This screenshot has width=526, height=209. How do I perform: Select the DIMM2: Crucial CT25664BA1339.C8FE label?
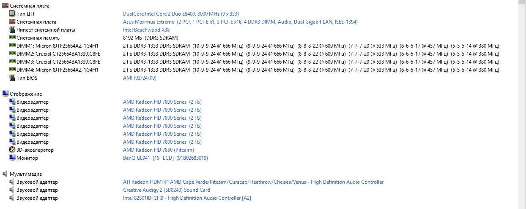click(58, 54)
